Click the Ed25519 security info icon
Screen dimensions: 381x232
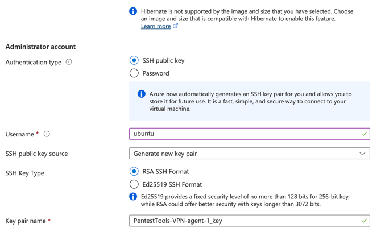133,197
